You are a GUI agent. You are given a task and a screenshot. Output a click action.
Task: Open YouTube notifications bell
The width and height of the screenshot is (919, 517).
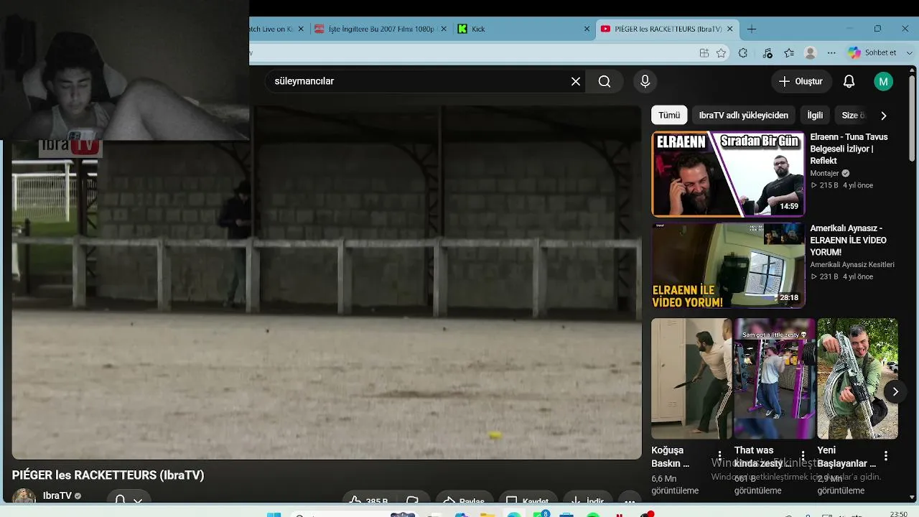click(849, 81)
